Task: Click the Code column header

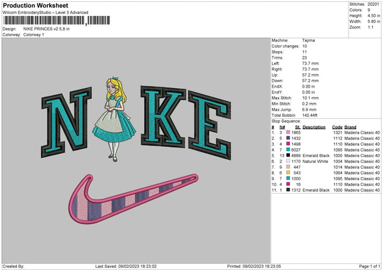Action: [337, 127]
